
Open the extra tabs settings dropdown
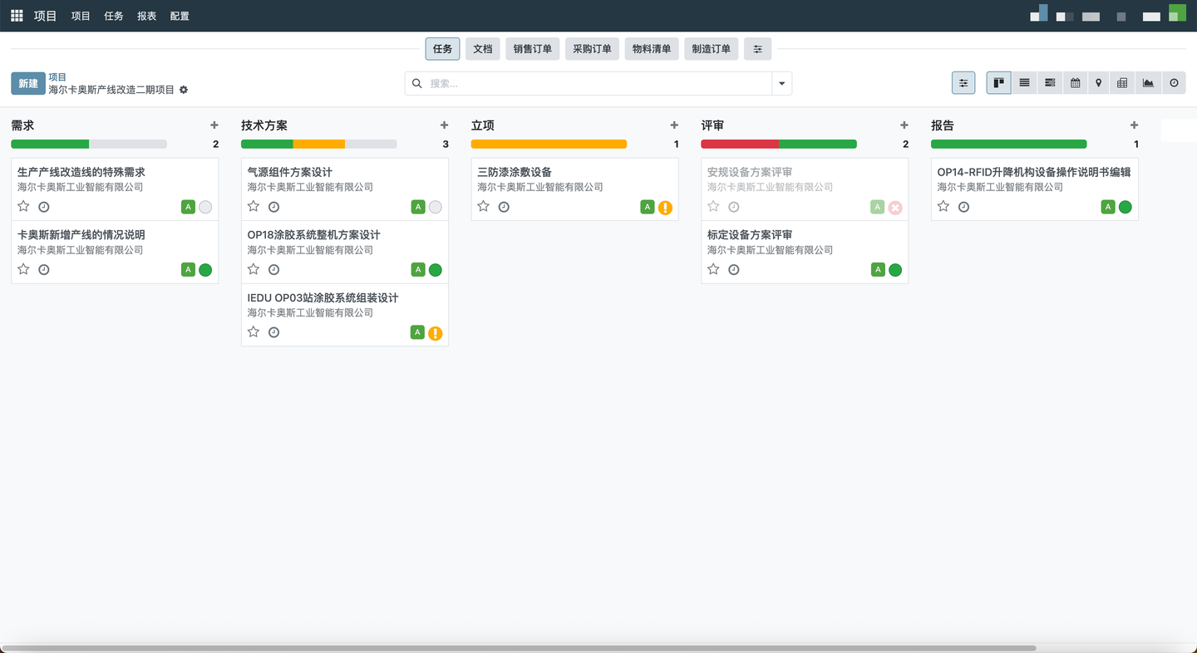[757, 49]
